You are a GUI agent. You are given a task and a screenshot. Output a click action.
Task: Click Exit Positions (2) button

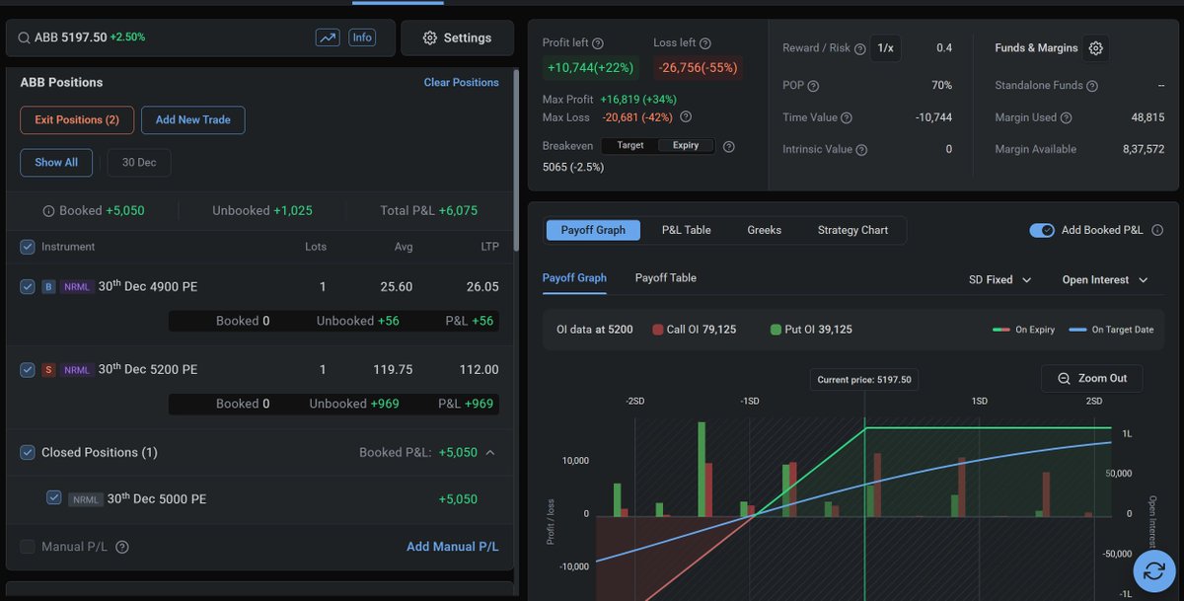77,120
